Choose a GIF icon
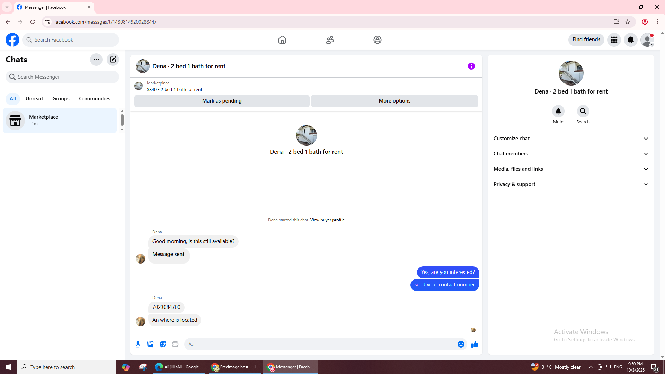665x374 pixels. click(175, 344)
